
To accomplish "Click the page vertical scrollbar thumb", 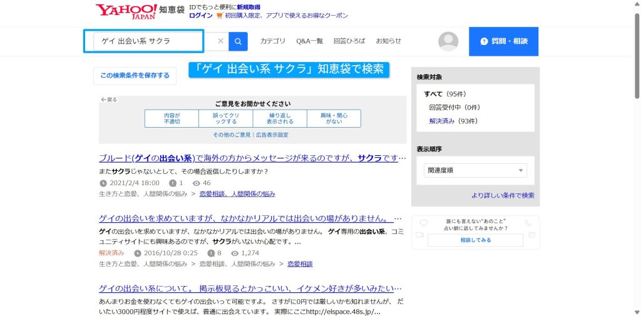I will pos(637,55).
